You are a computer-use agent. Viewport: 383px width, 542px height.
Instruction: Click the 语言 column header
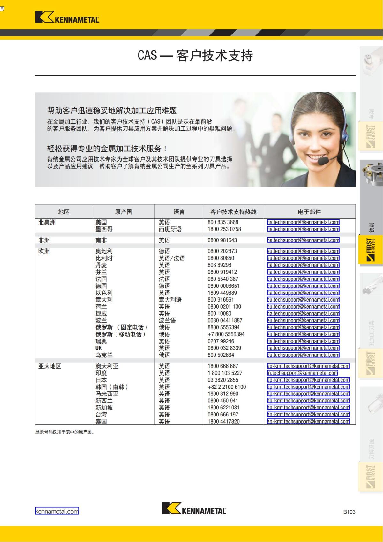click(179, 212)
